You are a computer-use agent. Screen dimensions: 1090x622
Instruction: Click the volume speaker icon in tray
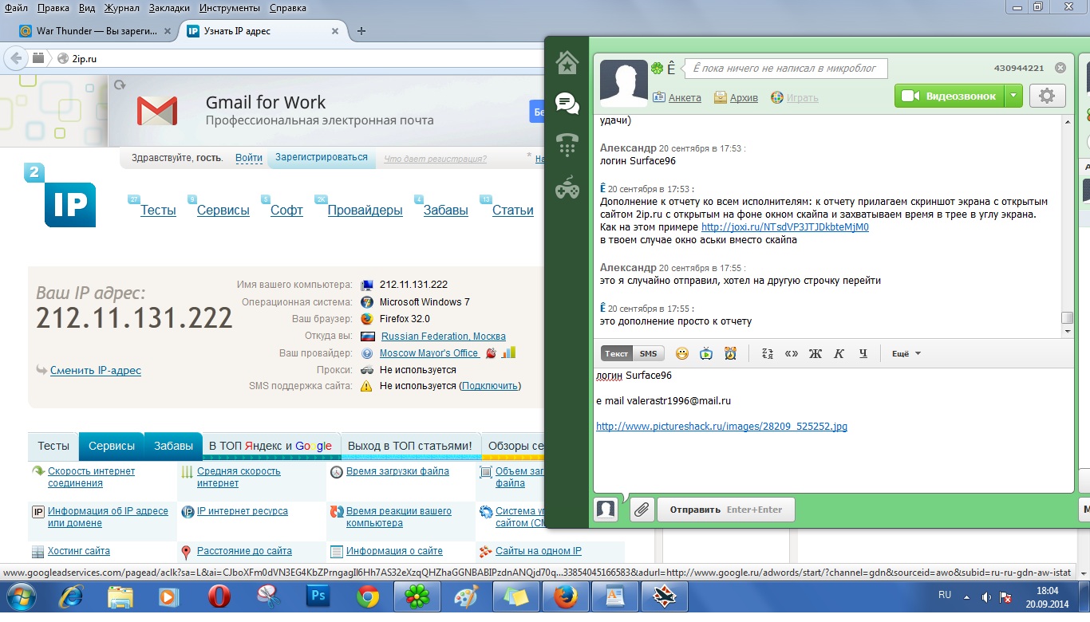tap(987, 596)
